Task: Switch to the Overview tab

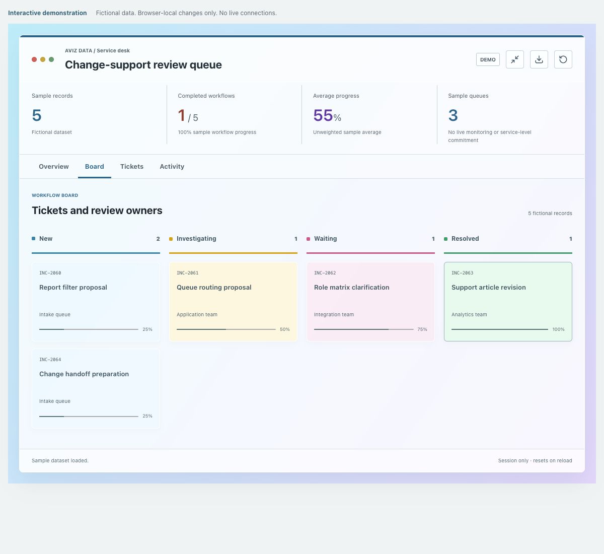Action: 54,167
